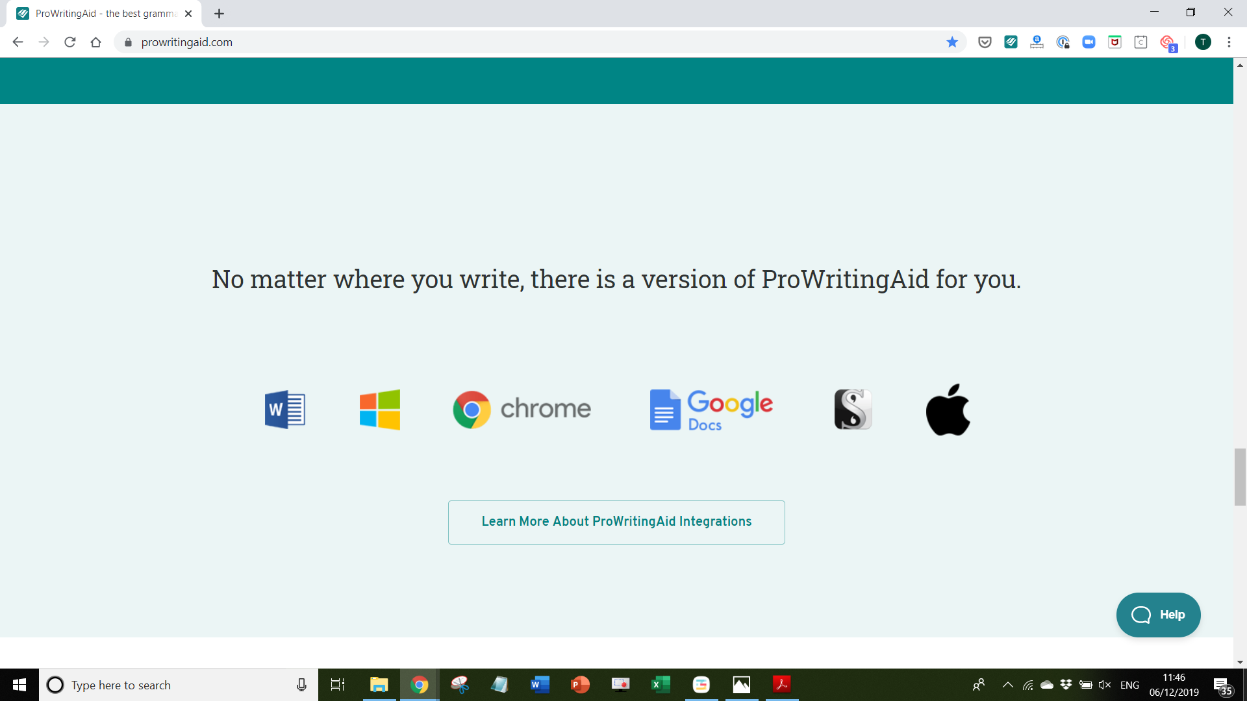Open a new browser tab

[219, 13]
